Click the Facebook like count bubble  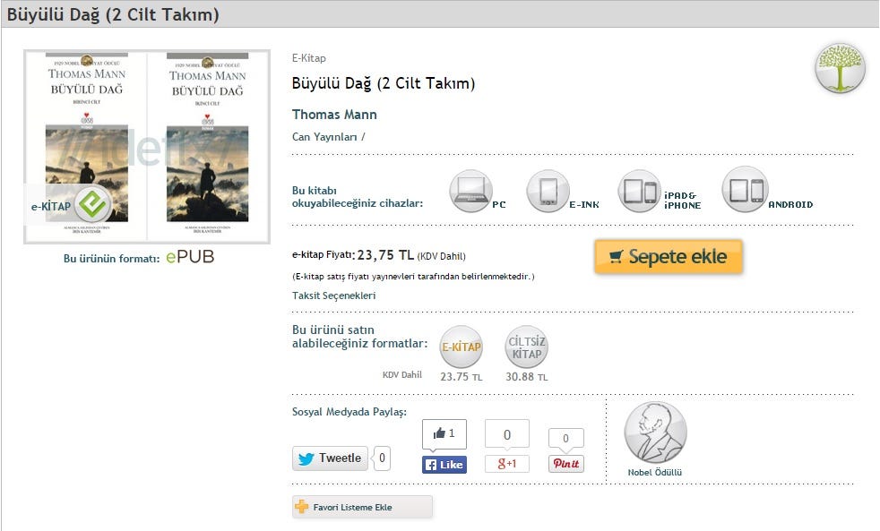(x=444, y=433)
